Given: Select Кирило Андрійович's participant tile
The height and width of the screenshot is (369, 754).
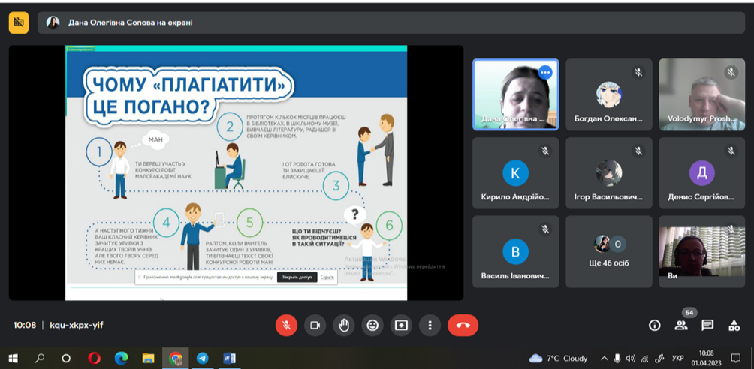Looking at the screenshot, I should (515, 173).
